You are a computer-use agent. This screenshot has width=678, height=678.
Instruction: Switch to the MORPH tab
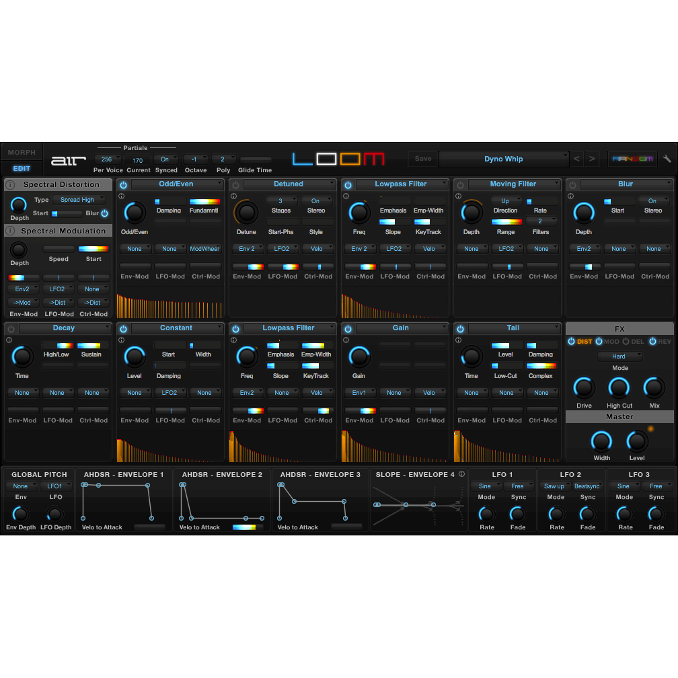pos(22,153)
